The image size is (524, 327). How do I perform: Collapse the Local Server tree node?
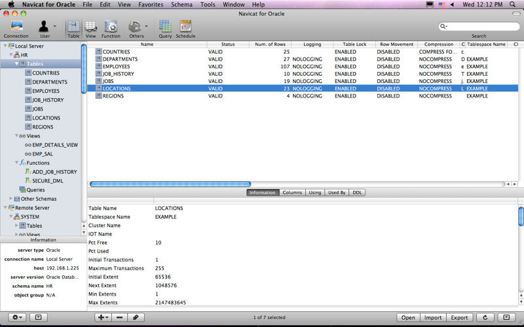(x=5, y=46)
